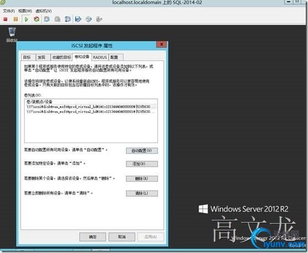Switch to the 发现 tab
The height and width of the screenshot is (253, 308).
click(43, 57)
